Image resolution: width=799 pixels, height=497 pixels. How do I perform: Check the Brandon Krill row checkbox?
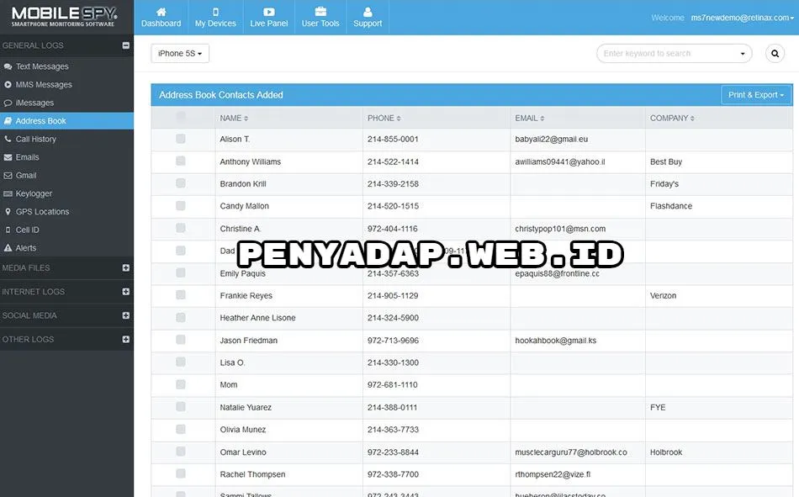(180, 183)
